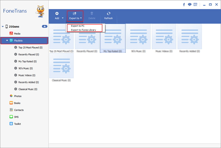
Task: Minimize the FoneTrans window
Action: [204, 5]
